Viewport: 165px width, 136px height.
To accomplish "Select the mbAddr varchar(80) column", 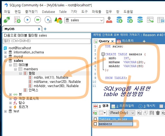I will click(56, 86).
